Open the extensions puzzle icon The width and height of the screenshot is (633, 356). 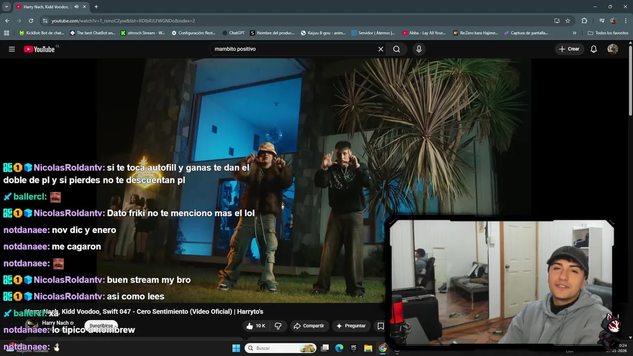point(585,21)
